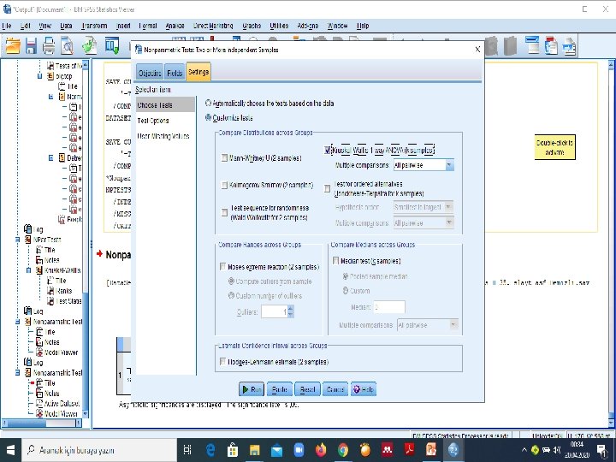Click the Median value input field
Screen dimensions: 616x462
tap(389, 307)
